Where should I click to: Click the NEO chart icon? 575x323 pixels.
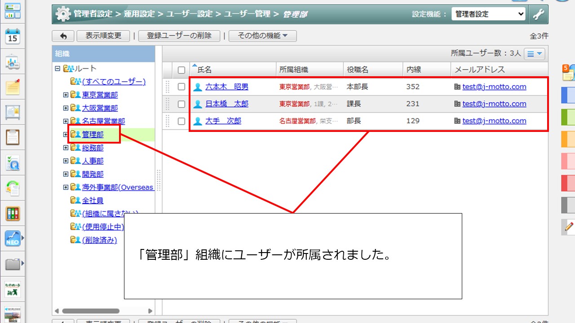(13, 239)
